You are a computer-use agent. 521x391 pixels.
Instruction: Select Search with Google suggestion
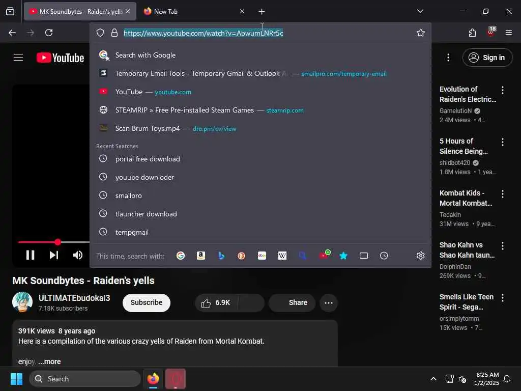click(x=260, y=55)
